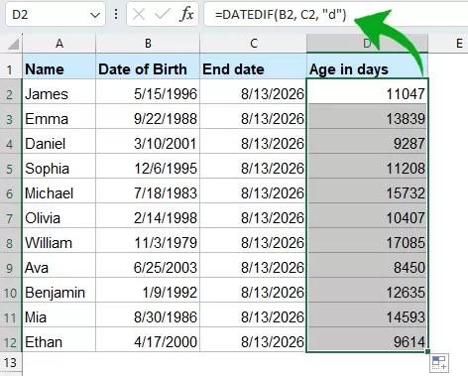The image size is (468, 376).
Task: Select column D header
Action: click(367, 44)
